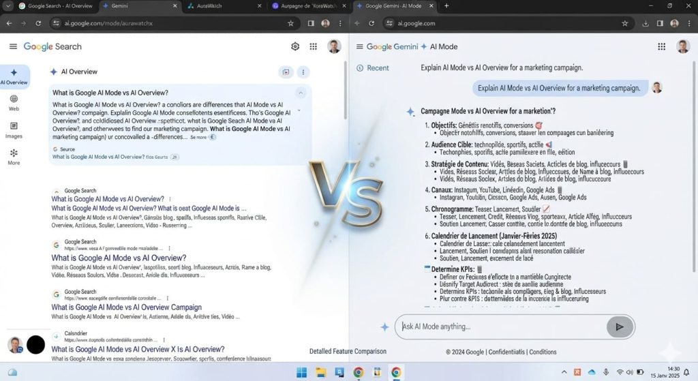Open tab search dropdown in left browser

(7, 5)
